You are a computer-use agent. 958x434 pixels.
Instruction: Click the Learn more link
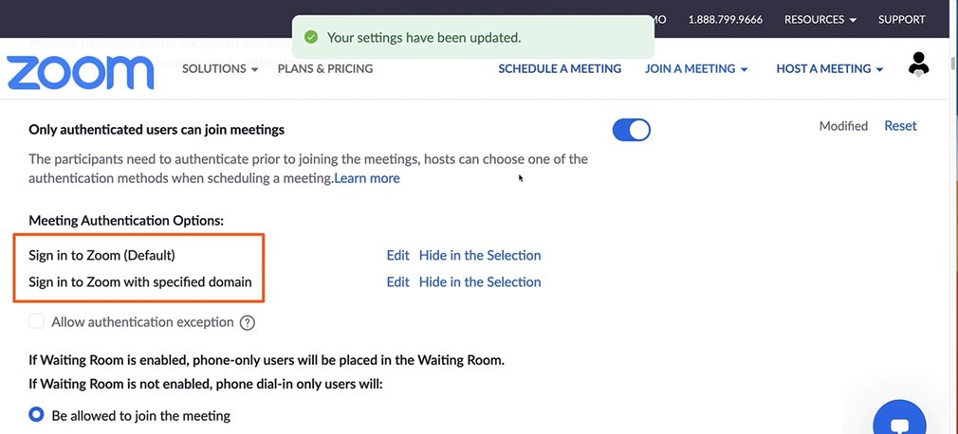367,178
